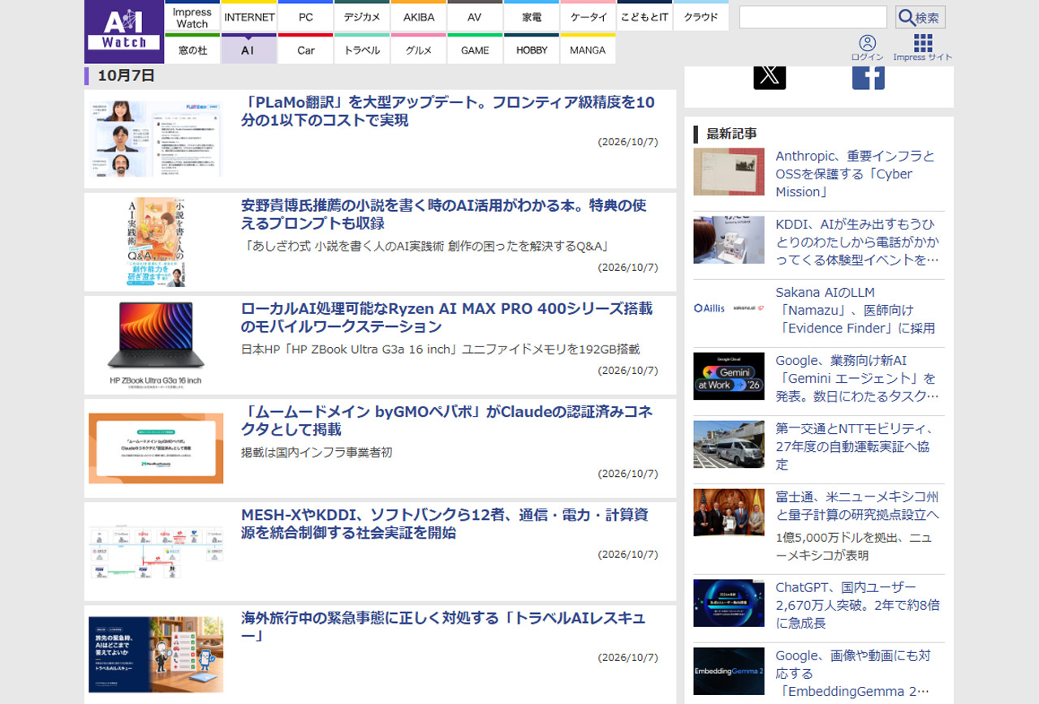
Task: Open the MANGA category tab
Action: (x=588, y=49)
